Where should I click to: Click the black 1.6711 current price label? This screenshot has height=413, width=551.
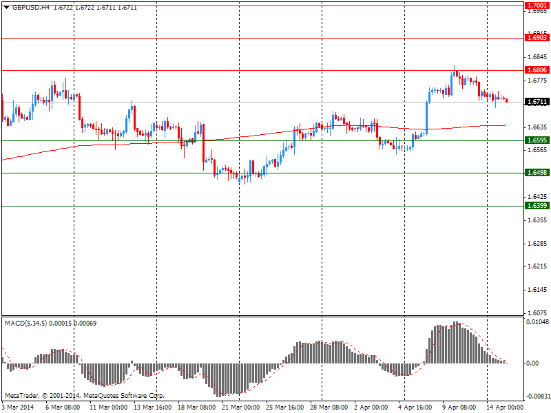coord(537,102)
